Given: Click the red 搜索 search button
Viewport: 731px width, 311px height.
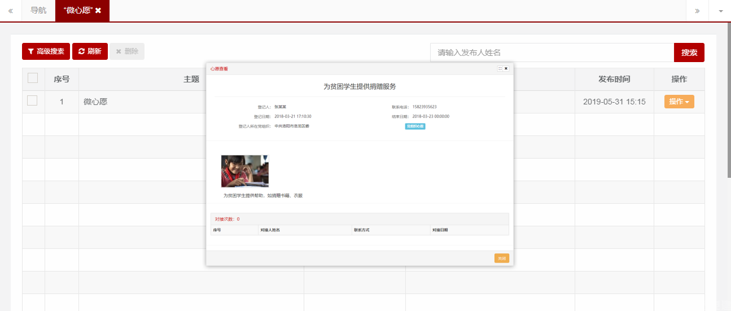Looking at the screenshot, I should pyautogui.click(x=689, y=52).
